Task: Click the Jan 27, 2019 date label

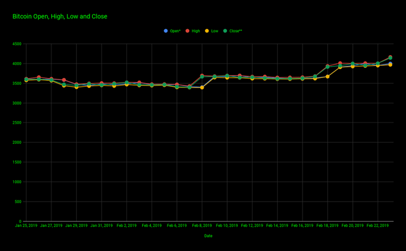Action: point(51,226)
